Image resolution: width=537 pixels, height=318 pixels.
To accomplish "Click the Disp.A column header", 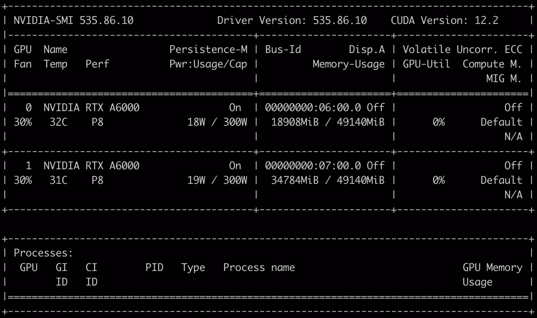I will click(x=367, y=50).
